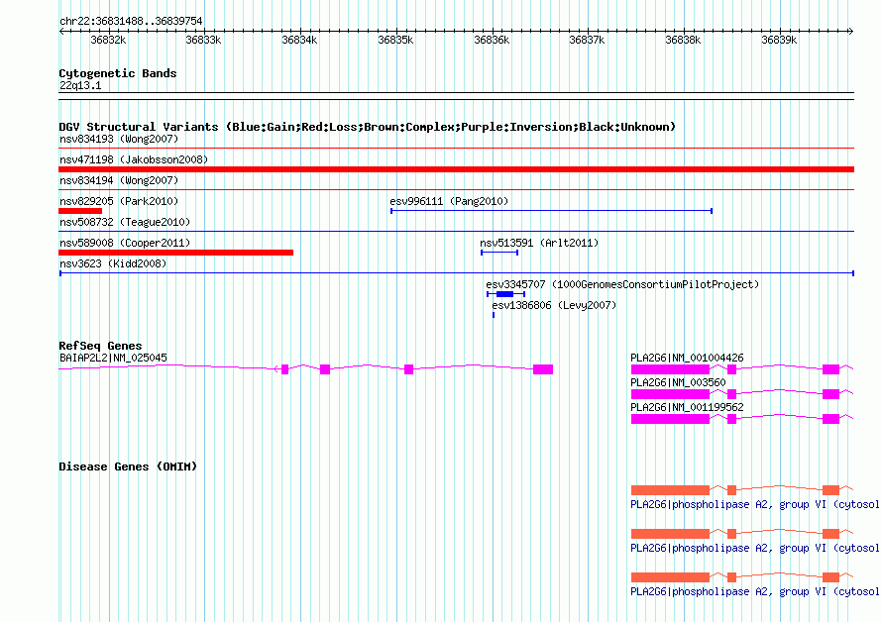The image size is (882, 622).
Task: Open the nsv508732 (Teague2010) label
Action: pos(125,222)
